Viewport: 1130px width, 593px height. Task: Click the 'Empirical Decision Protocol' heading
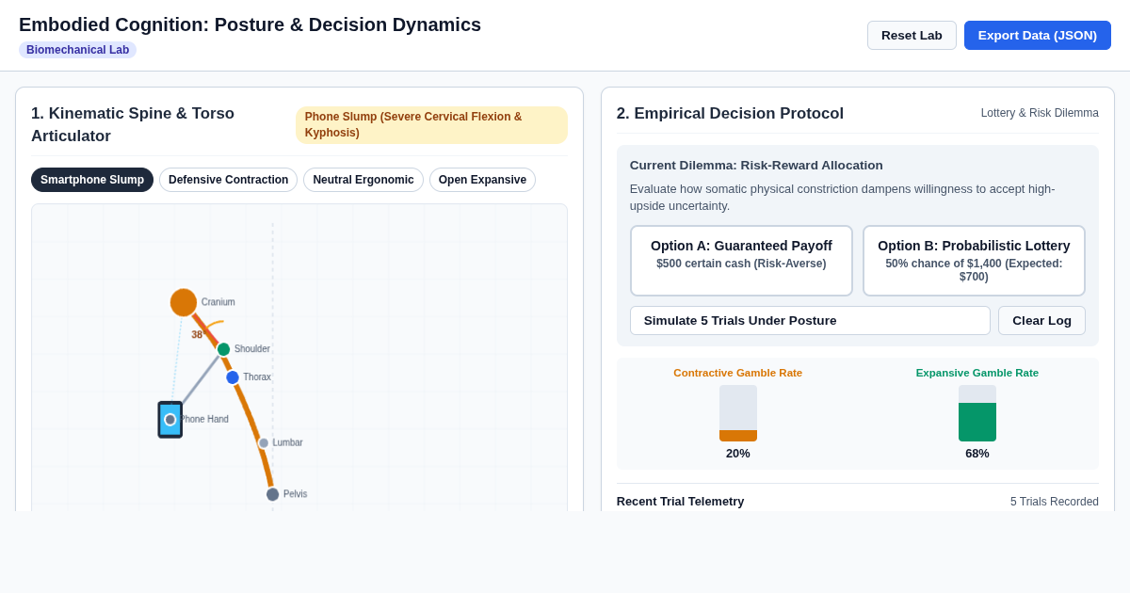730,114
